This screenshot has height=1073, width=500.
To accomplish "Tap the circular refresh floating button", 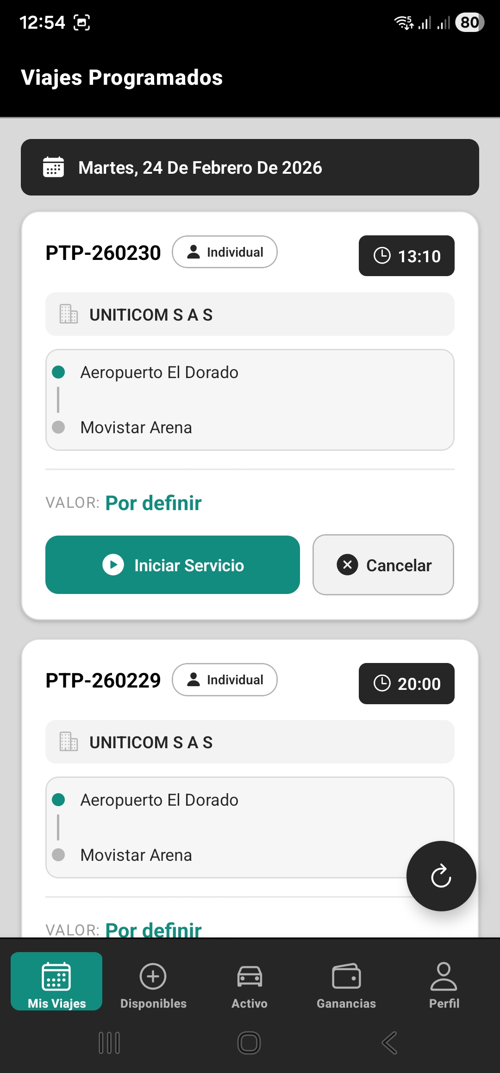I will [x=441, y=876].
